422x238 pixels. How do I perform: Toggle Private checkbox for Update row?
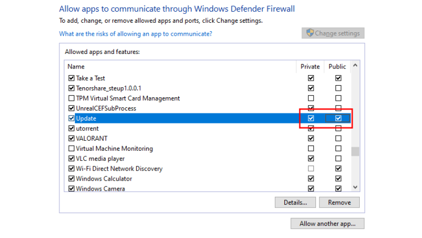tap(311, 118)
